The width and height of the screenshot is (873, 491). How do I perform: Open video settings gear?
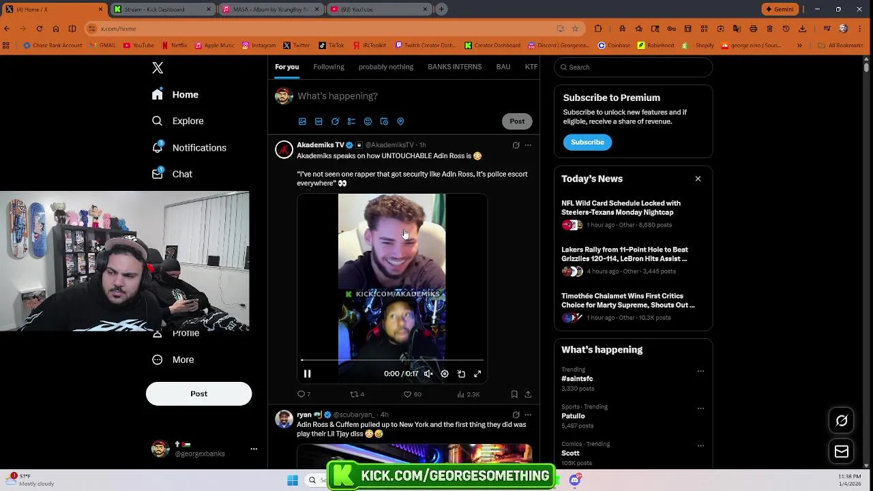click(x=445, y=374)
